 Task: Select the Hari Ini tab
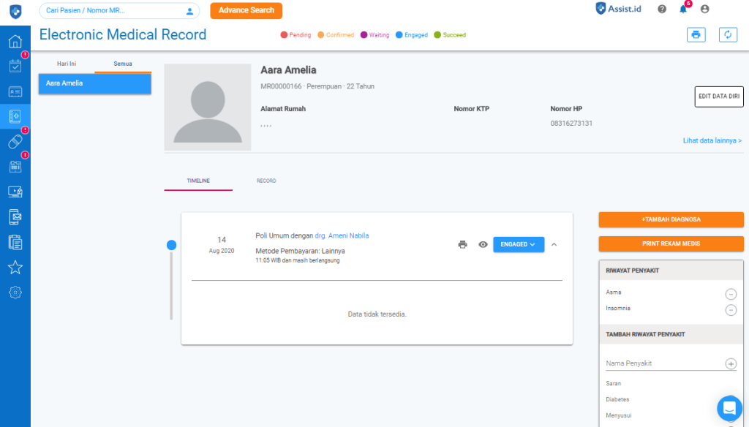pos(67,64)
